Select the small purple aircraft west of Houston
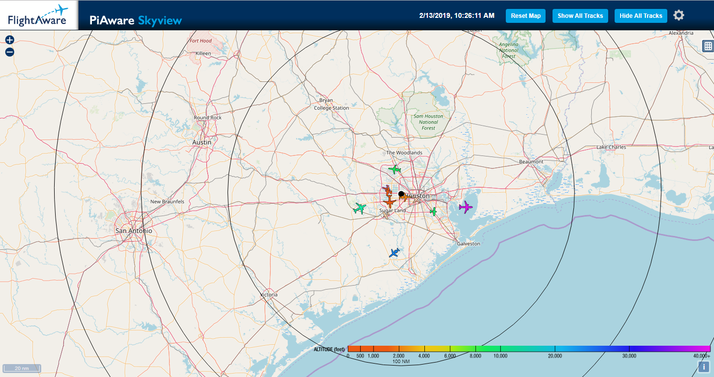This screenshot has height=377, width=714. point(387,188)
